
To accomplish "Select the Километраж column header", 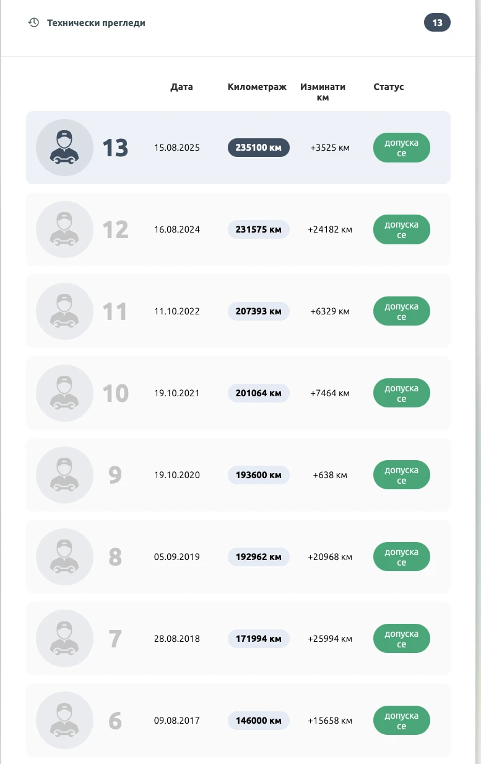I will (257, 87).
